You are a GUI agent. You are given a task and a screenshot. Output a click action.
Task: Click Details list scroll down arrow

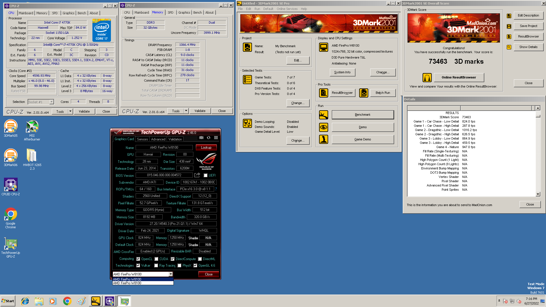[x=538, y=194]
